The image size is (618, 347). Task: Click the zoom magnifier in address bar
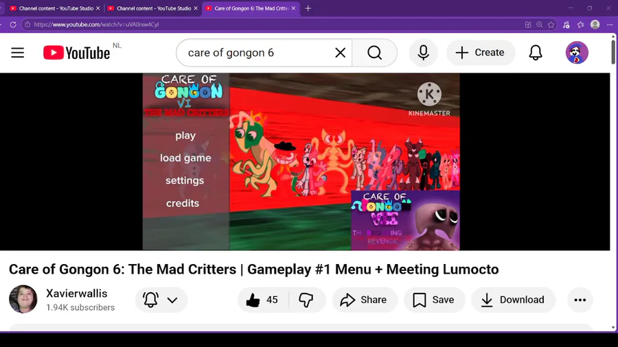(540, 25)
